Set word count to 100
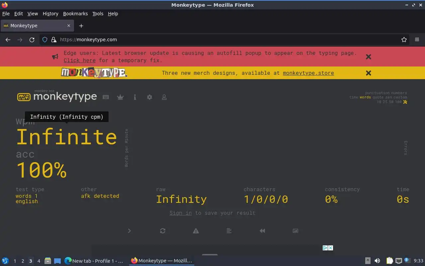The height and width of the screenshot is (266, 425). click(398, 102)
